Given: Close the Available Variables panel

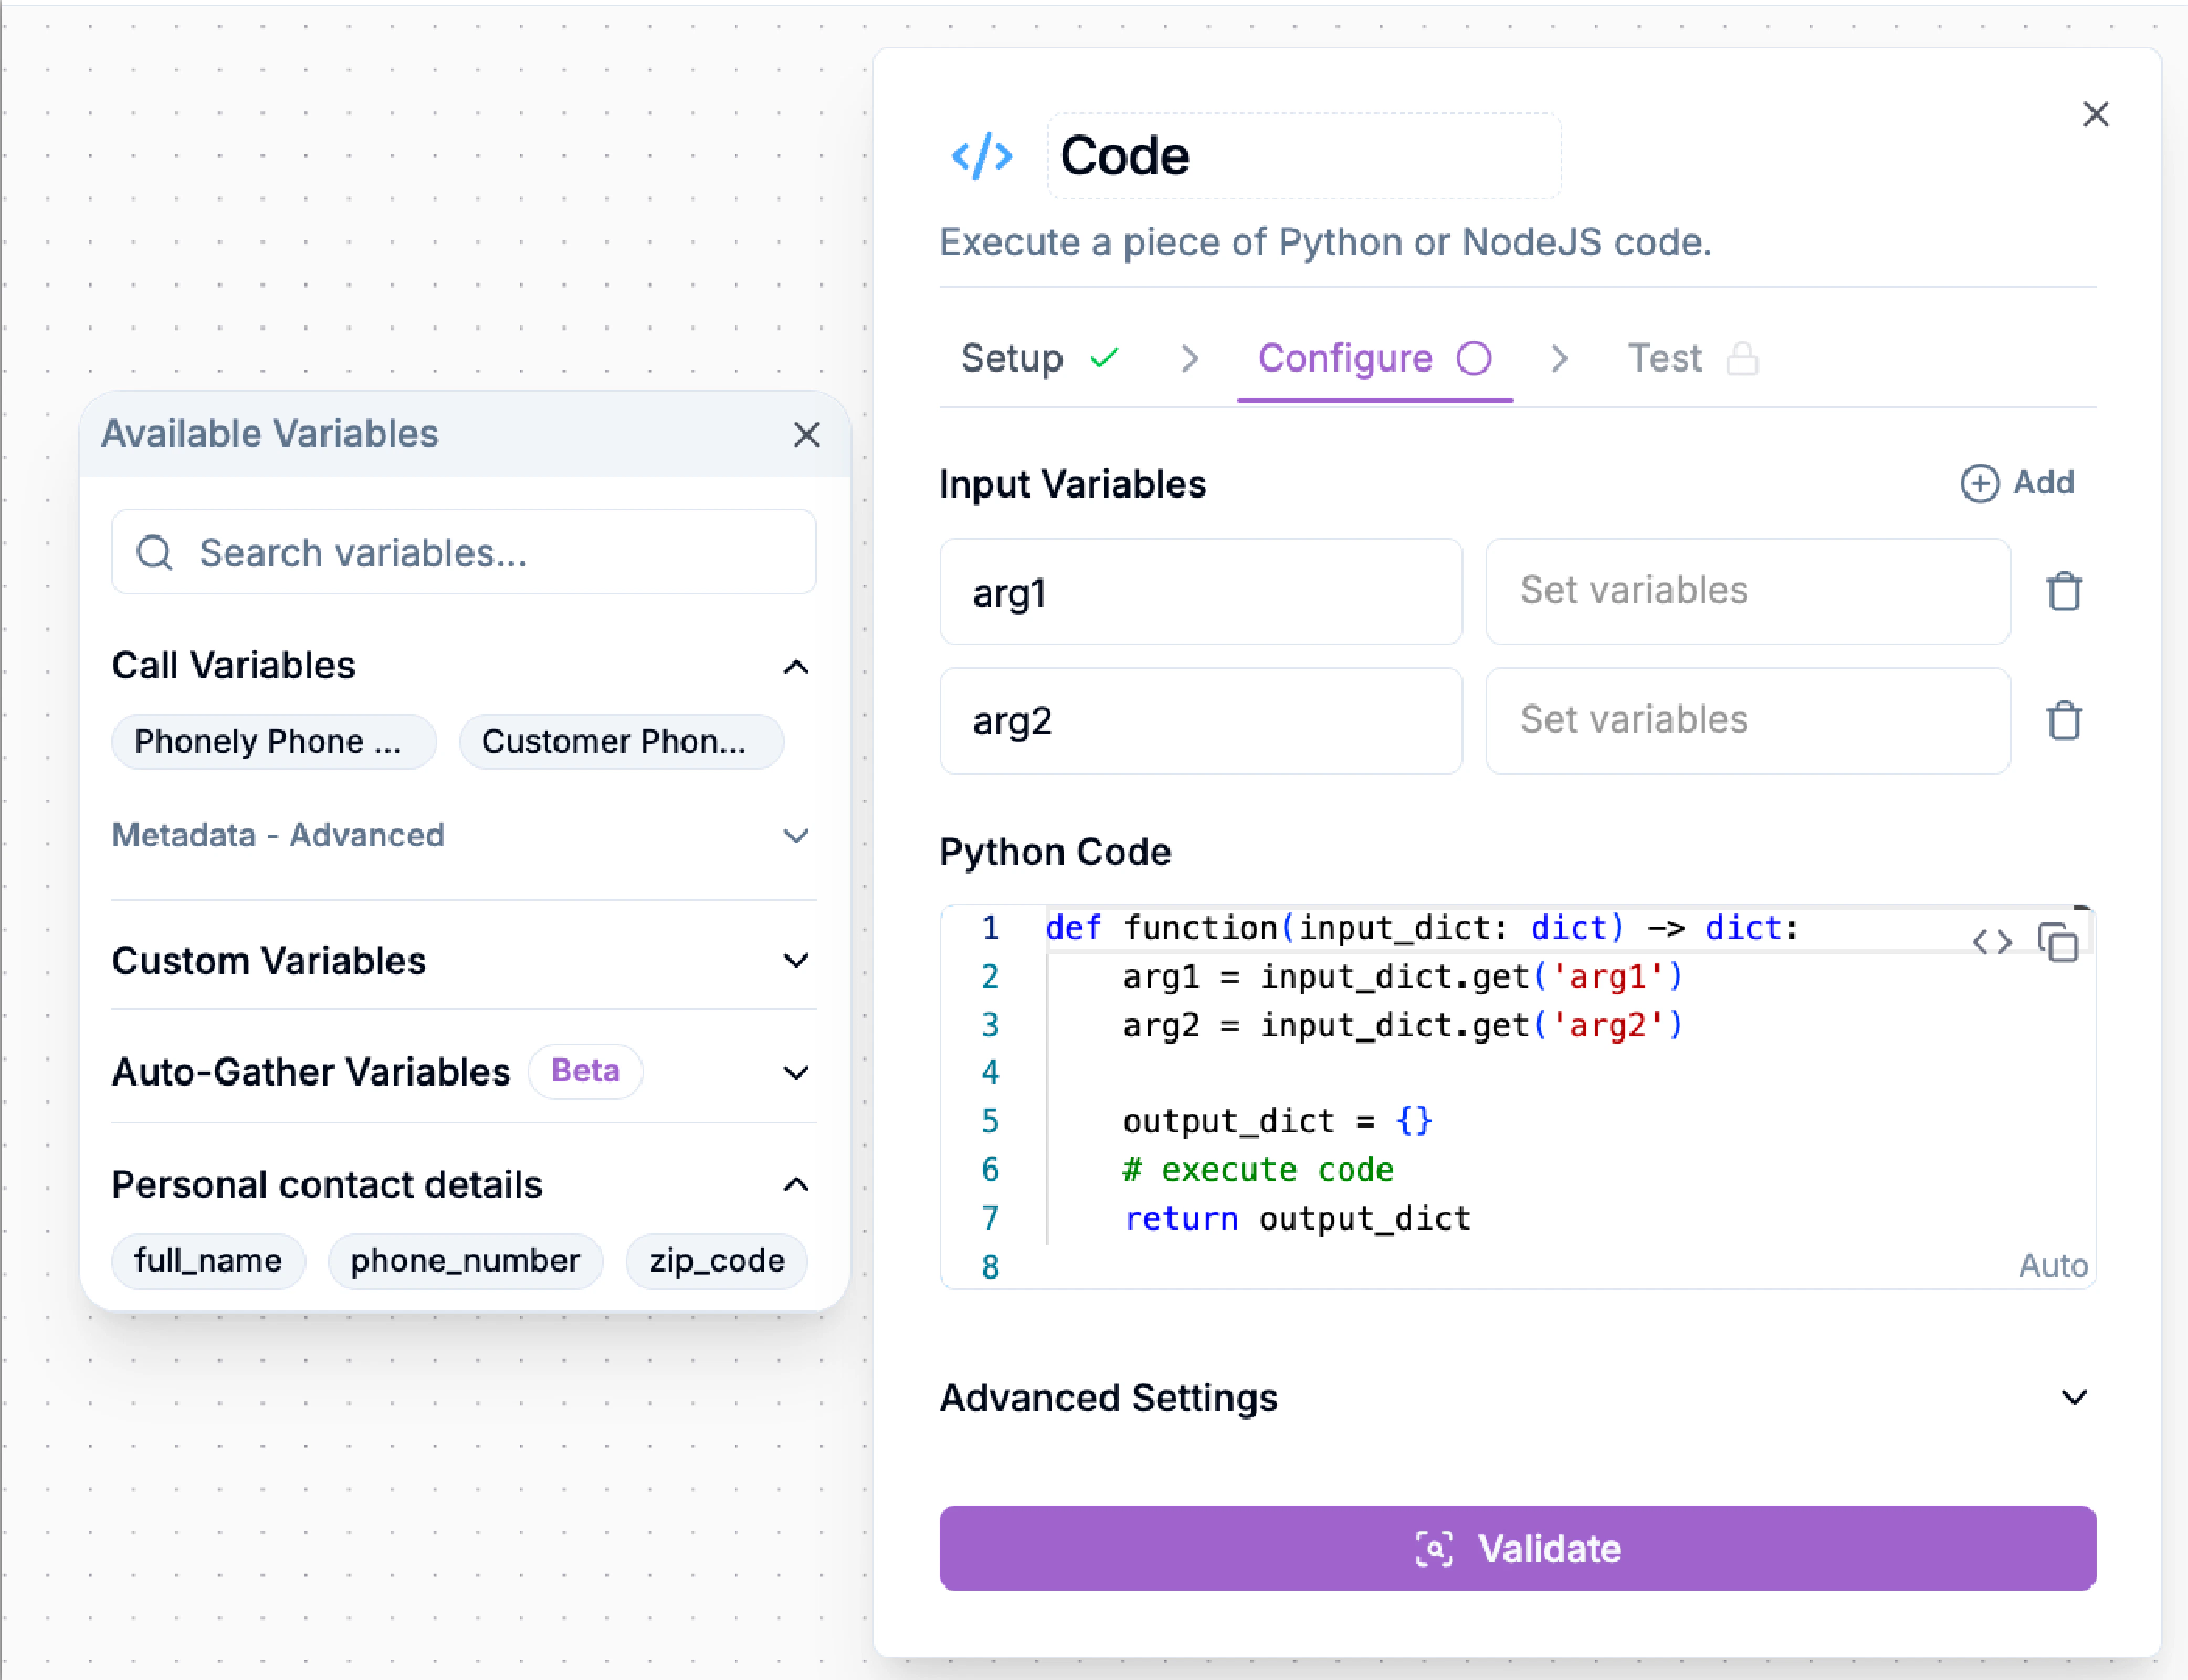Looking at the screenshot, I should tap(806, 435).
